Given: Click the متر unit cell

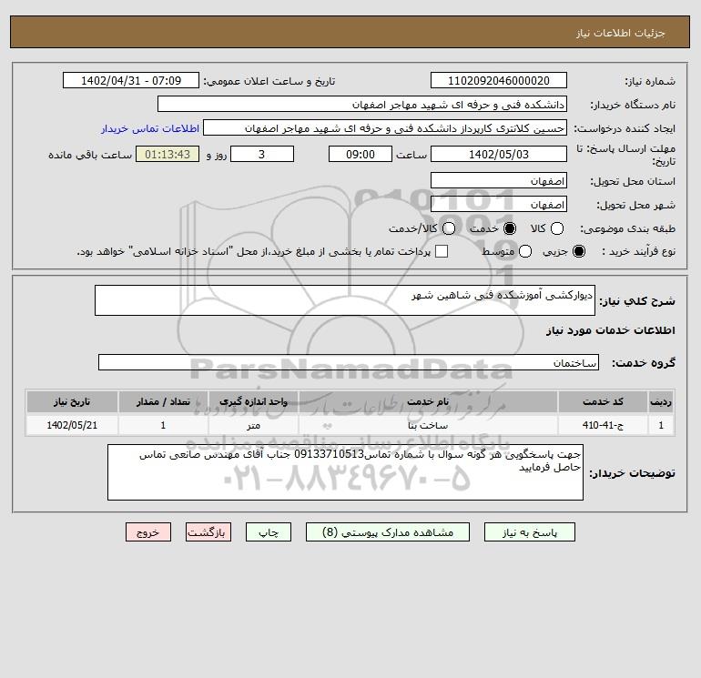Looking at the screenshot, I should coord(253,425).
